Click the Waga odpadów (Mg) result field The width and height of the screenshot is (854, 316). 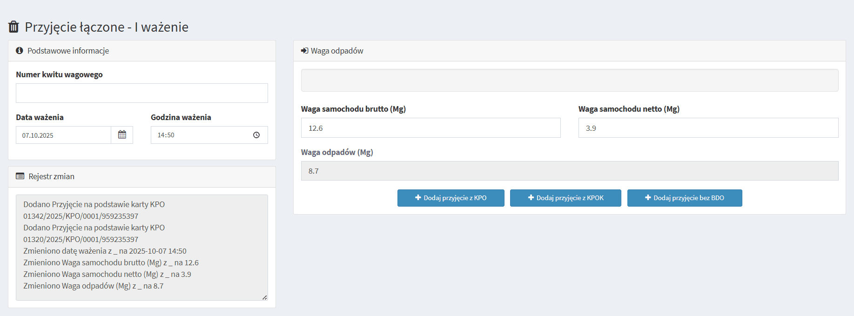tap(569, 171)
